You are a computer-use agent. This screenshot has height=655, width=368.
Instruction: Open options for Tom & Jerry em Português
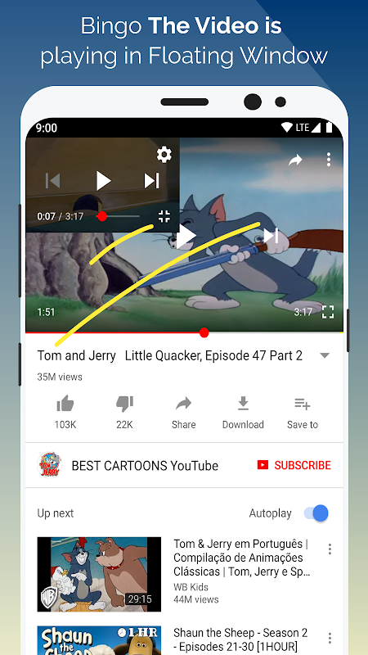[x=330, y=549]
